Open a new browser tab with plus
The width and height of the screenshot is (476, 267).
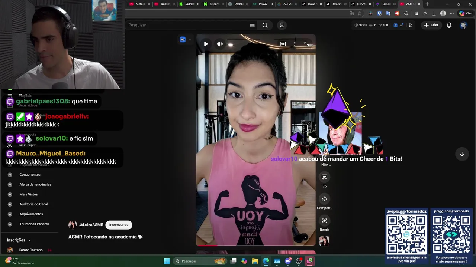(427, 4)
